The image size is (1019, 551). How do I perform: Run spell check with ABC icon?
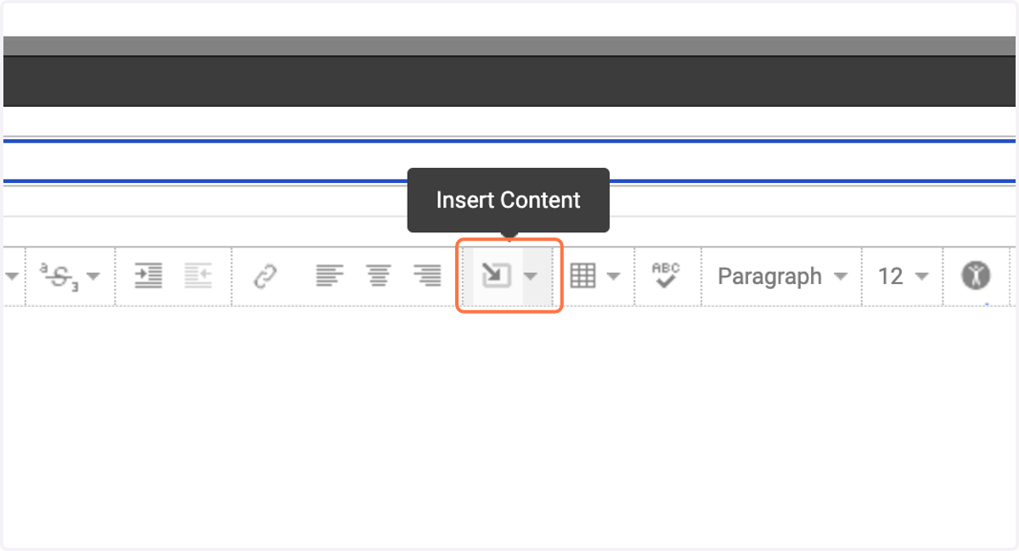click(666, 275)
